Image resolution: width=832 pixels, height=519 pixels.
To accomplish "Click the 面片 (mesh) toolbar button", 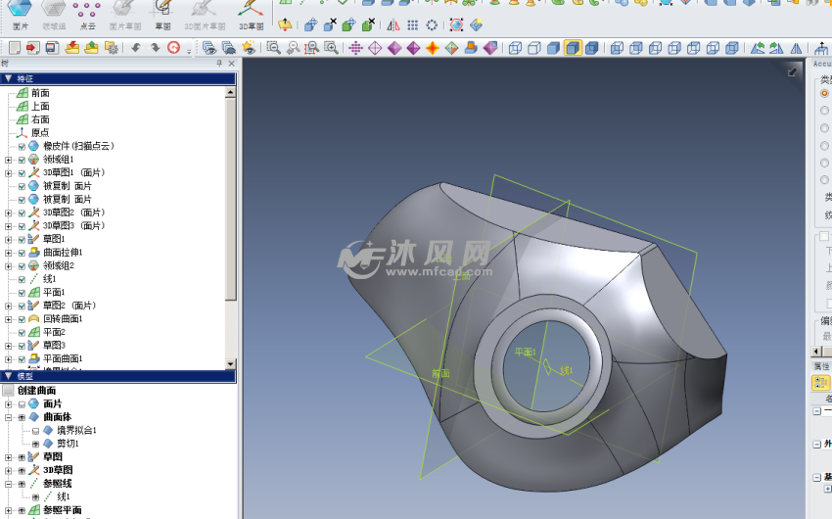I will (x=21, y=14).
